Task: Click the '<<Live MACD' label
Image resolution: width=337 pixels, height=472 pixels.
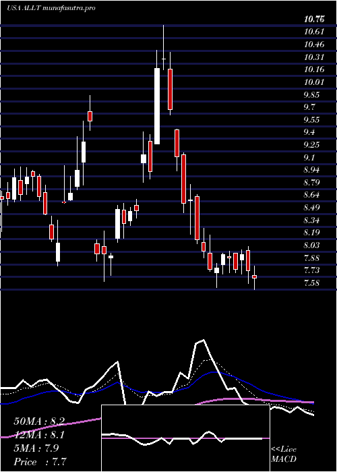Action: tap(284, 454)
